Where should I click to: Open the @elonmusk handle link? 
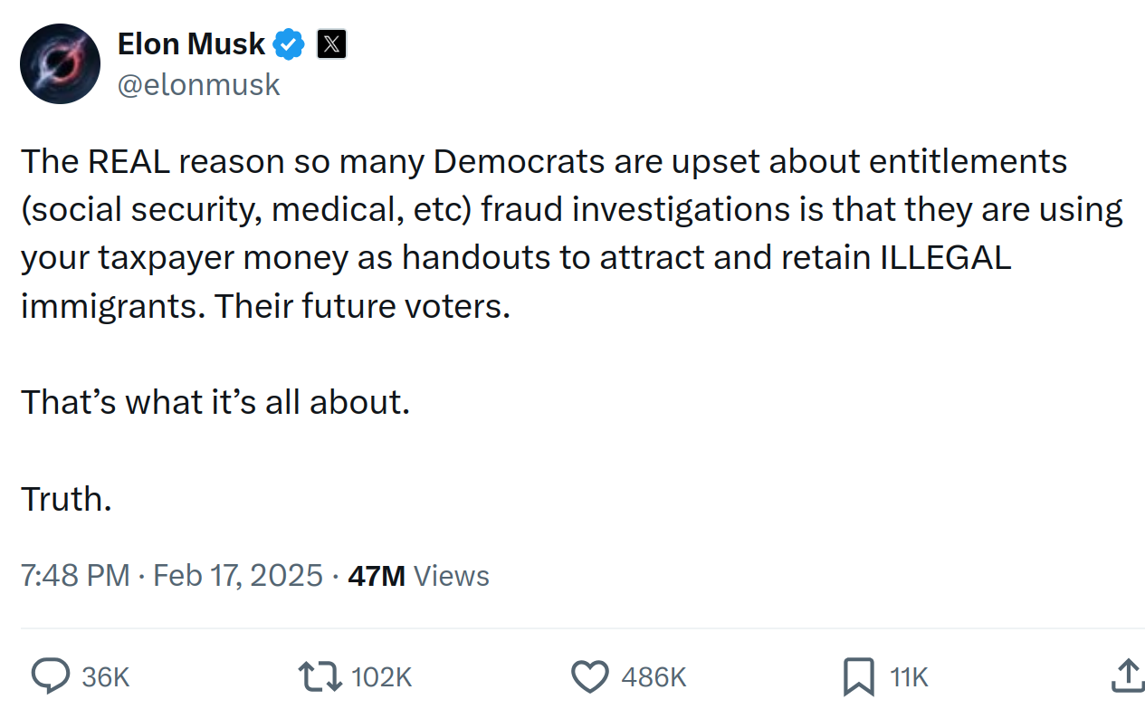(x=199, y=85)
